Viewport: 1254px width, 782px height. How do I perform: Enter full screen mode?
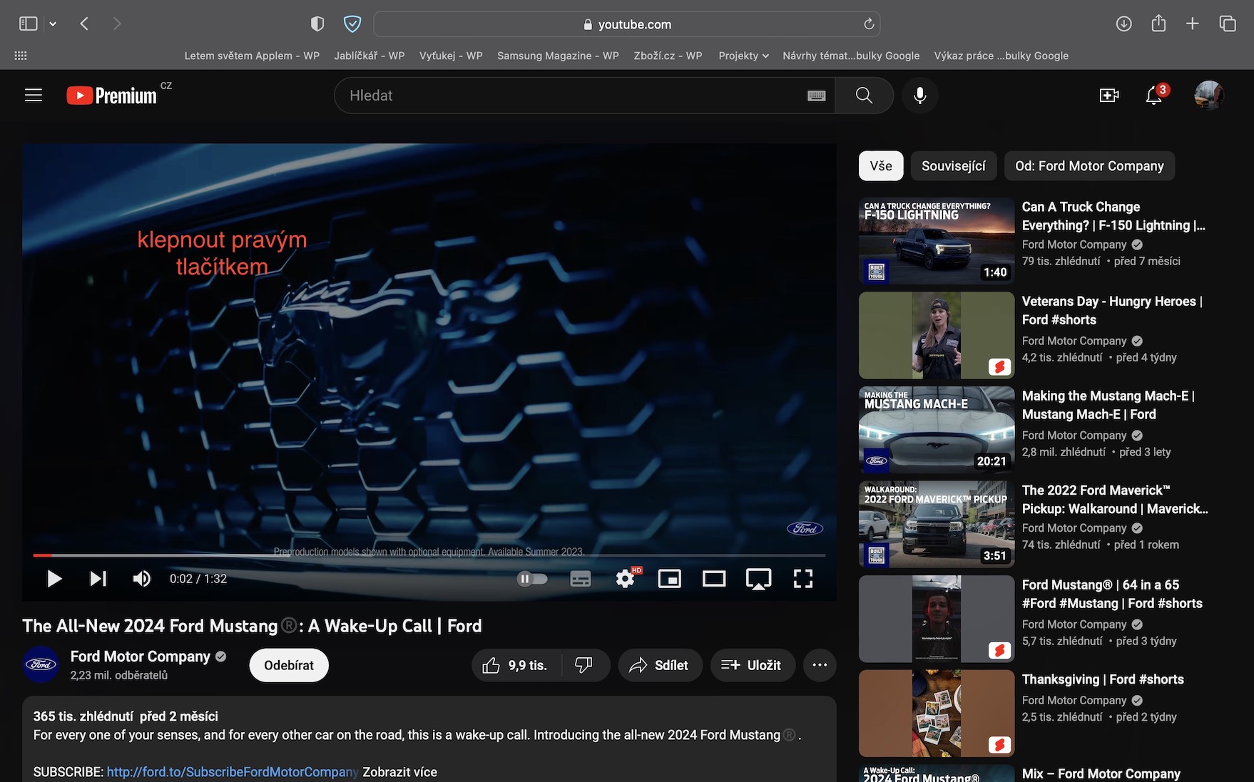point(803,579)
